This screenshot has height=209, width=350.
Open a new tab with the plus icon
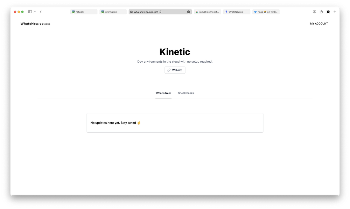click(335, 12)
